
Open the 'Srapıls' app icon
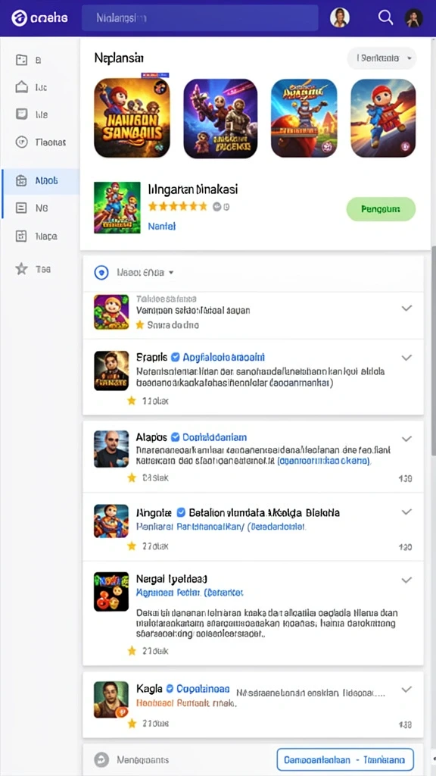coord(111,371)
